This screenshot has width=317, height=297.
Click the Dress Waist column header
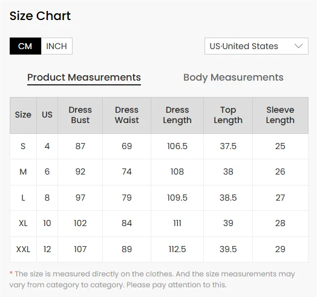click(x=127, y=115)
